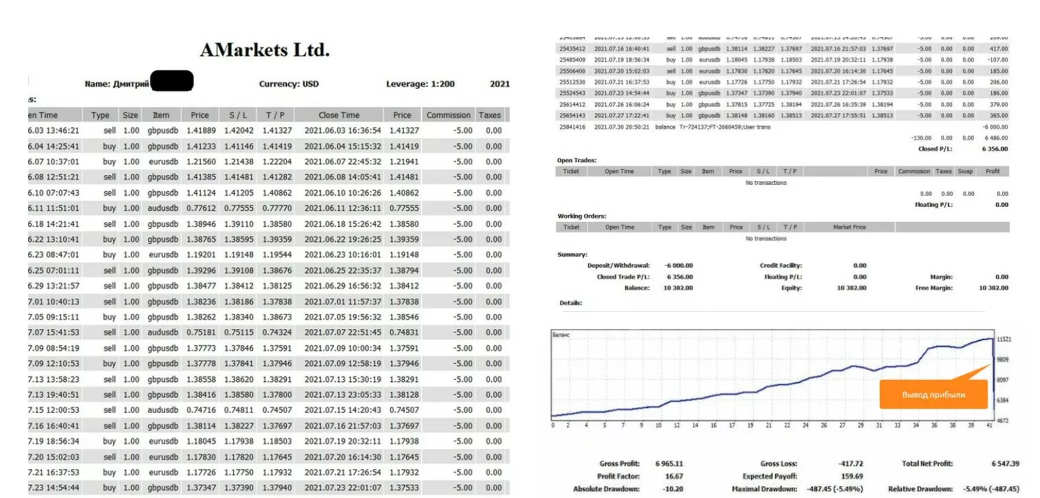Select Total Net Profit value 6 547.39
This screenshot has height=498, width=1040.
point(1005,464)
